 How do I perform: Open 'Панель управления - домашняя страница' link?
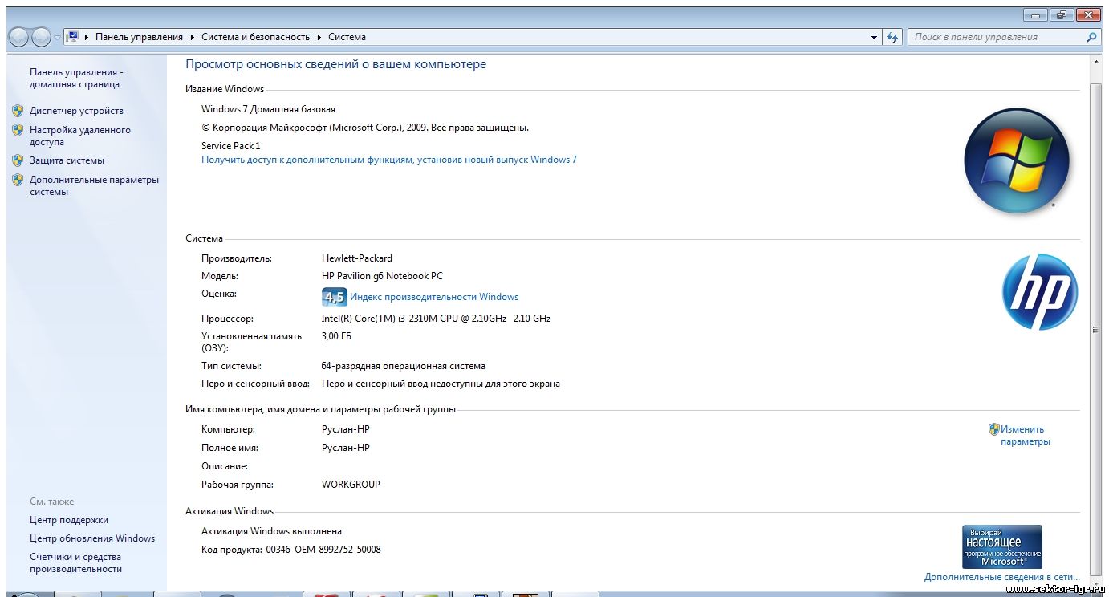coord(76,78)
